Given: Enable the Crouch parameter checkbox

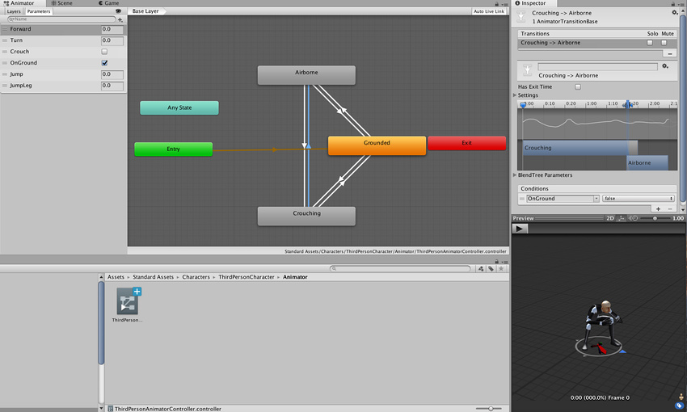Looking at the screenshot, I should (104, 52).
